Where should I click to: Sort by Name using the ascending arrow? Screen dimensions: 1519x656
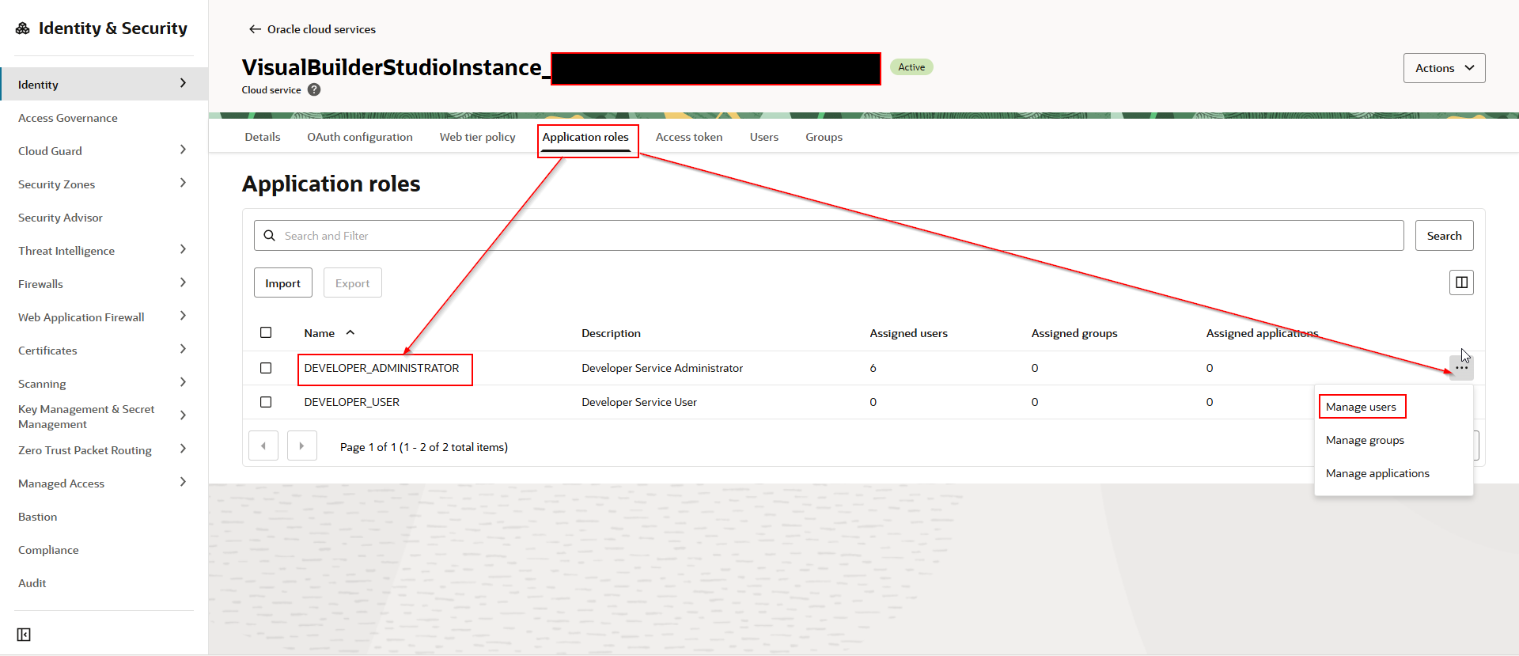click(x=350, y=333)
